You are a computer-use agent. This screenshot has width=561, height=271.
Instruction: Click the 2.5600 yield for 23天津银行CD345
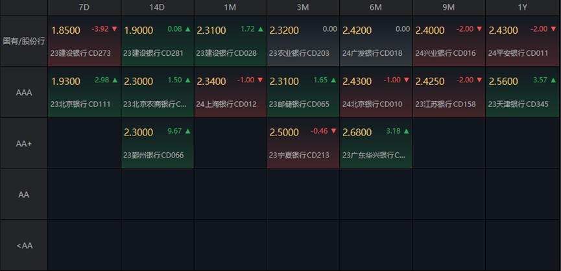503,82
